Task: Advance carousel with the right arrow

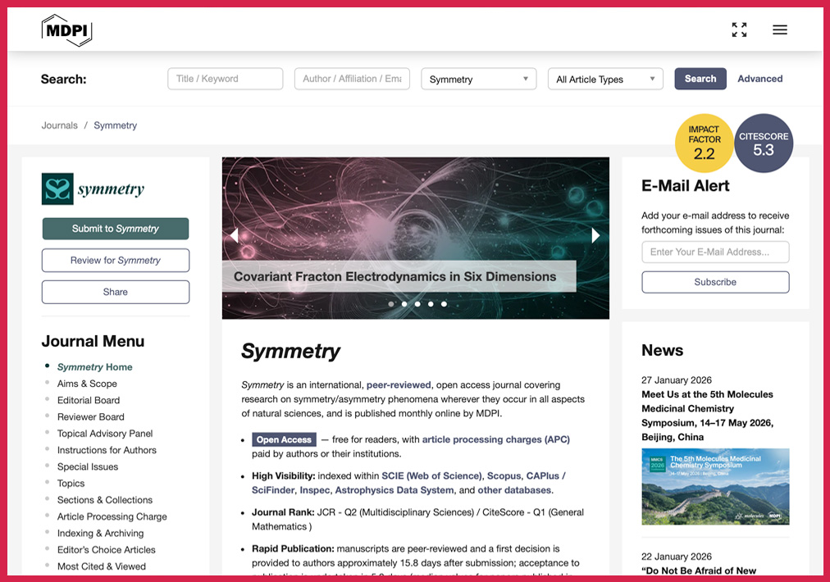Action: pyautogui.click(x=595, y=235)
